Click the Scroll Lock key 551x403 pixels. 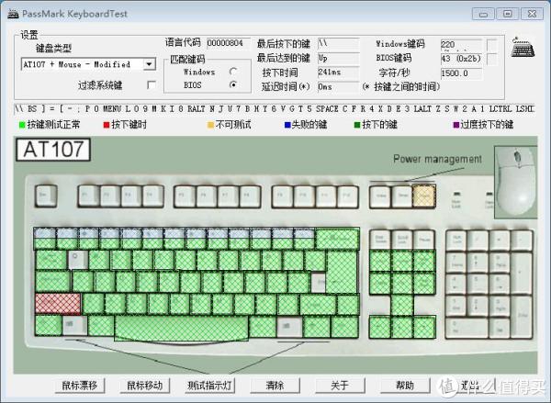pos(402,240)
